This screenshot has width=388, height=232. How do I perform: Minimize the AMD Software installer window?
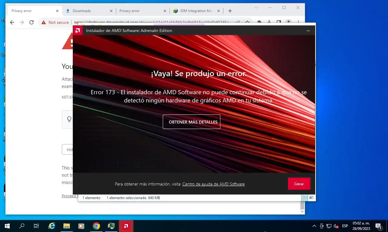tap(308, 31)
